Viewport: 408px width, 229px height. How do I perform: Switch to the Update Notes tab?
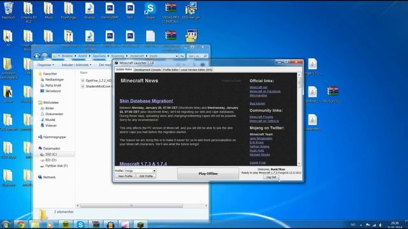click(124, 69)
